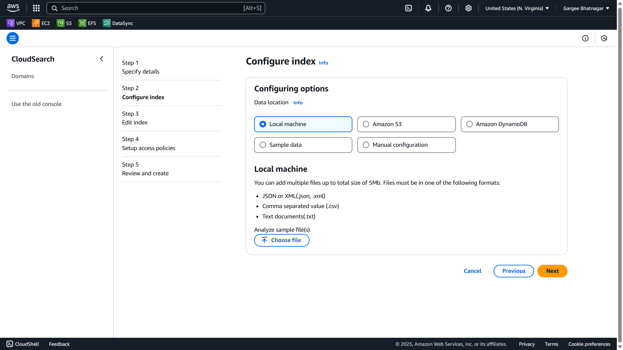
Task: Open Gargee Bhatnagar account menu
Action: 586,8
